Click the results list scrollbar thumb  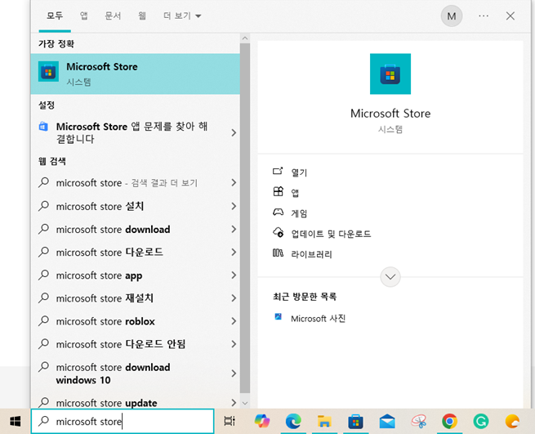245,218
